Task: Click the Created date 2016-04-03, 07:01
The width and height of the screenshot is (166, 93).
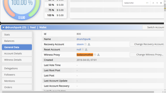Action: (x=87, y=60)
